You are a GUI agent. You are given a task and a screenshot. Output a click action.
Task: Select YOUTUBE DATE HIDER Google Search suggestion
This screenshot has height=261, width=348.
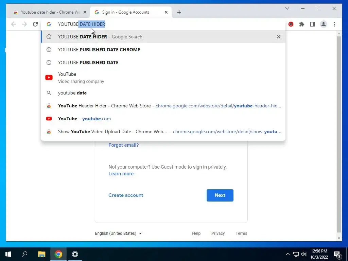[x=163, y=37]
